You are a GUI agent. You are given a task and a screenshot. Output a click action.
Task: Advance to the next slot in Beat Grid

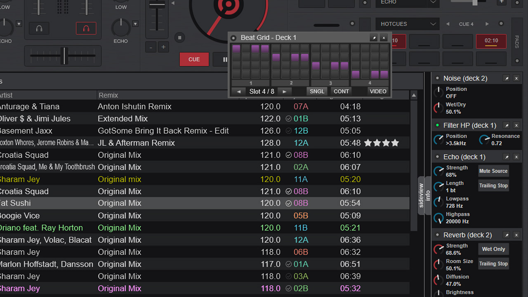[285, 91]
